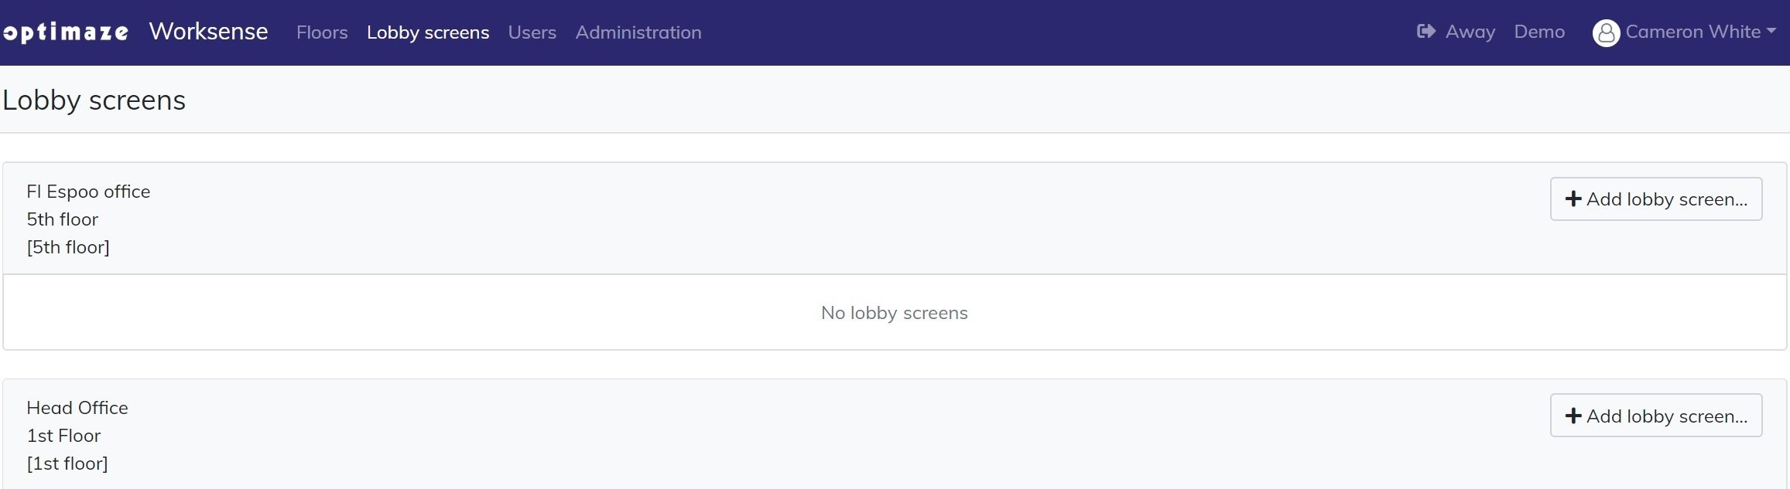The width and height of the screenshot is (1790, 489).
Task: Click the FI Espoo office label
Action: point(88,192)
